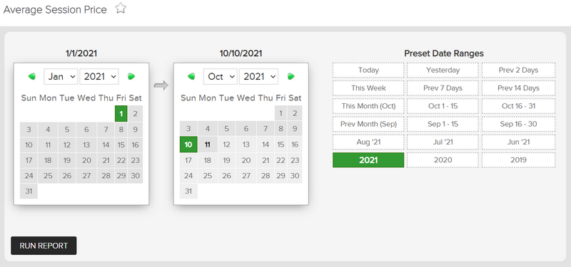Choose the Sep 16 - 30 preset
The height and width of the screenshot is (267, 571).
coord(519,124)
